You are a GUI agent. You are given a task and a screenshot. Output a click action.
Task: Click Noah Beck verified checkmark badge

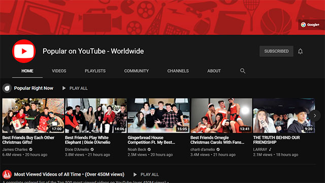pyautogui.click(x=149, y=149)
